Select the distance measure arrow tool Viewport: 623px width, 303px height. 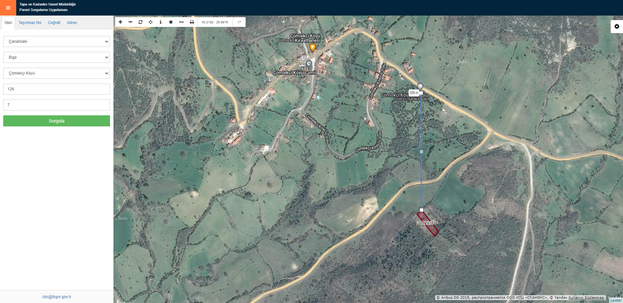[181, 22]
